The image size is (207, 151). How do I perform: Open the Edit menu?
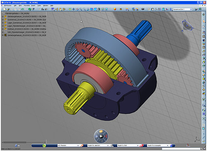click(x=15, y=5)
